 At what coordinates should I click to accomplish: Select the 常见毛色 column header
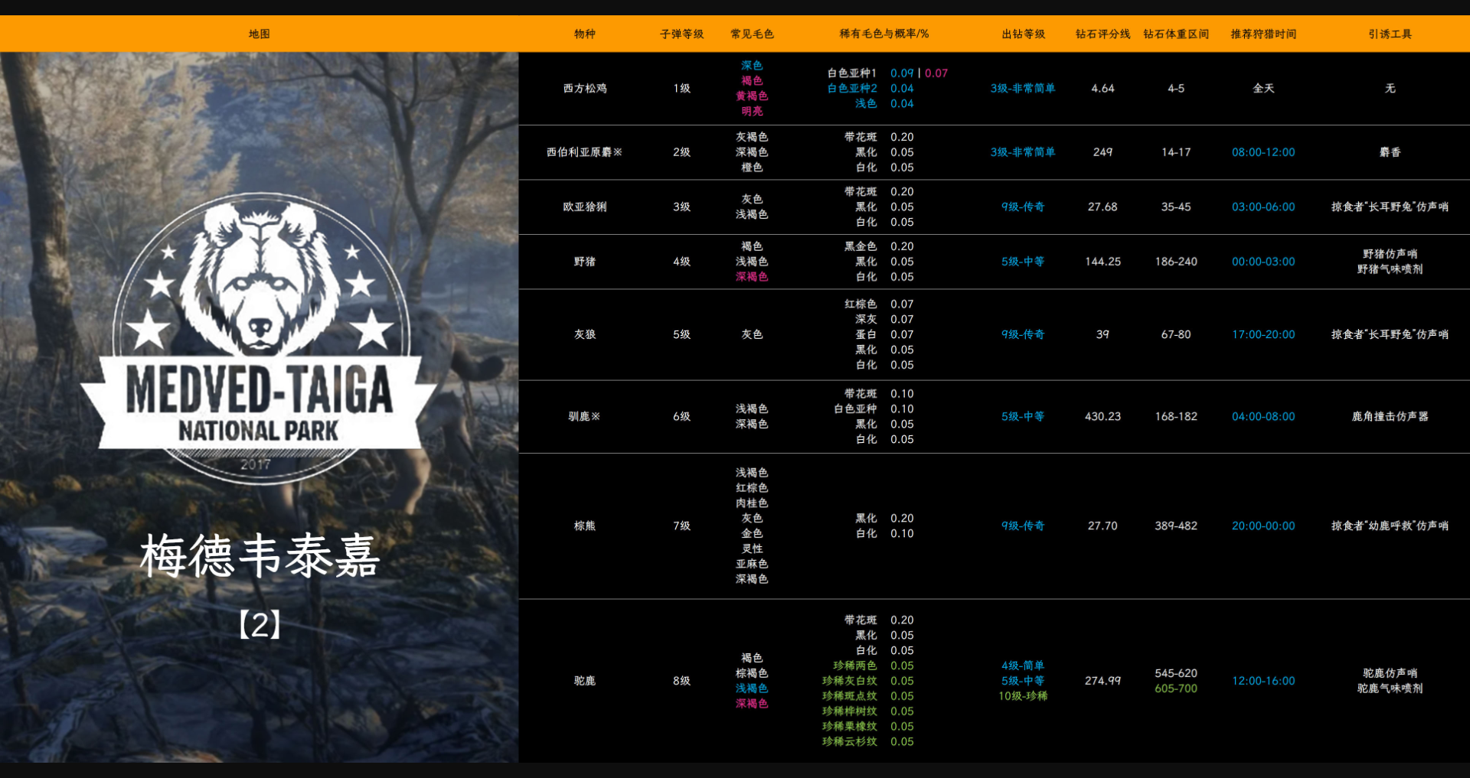pyautogui.click(x=752, y=34)
